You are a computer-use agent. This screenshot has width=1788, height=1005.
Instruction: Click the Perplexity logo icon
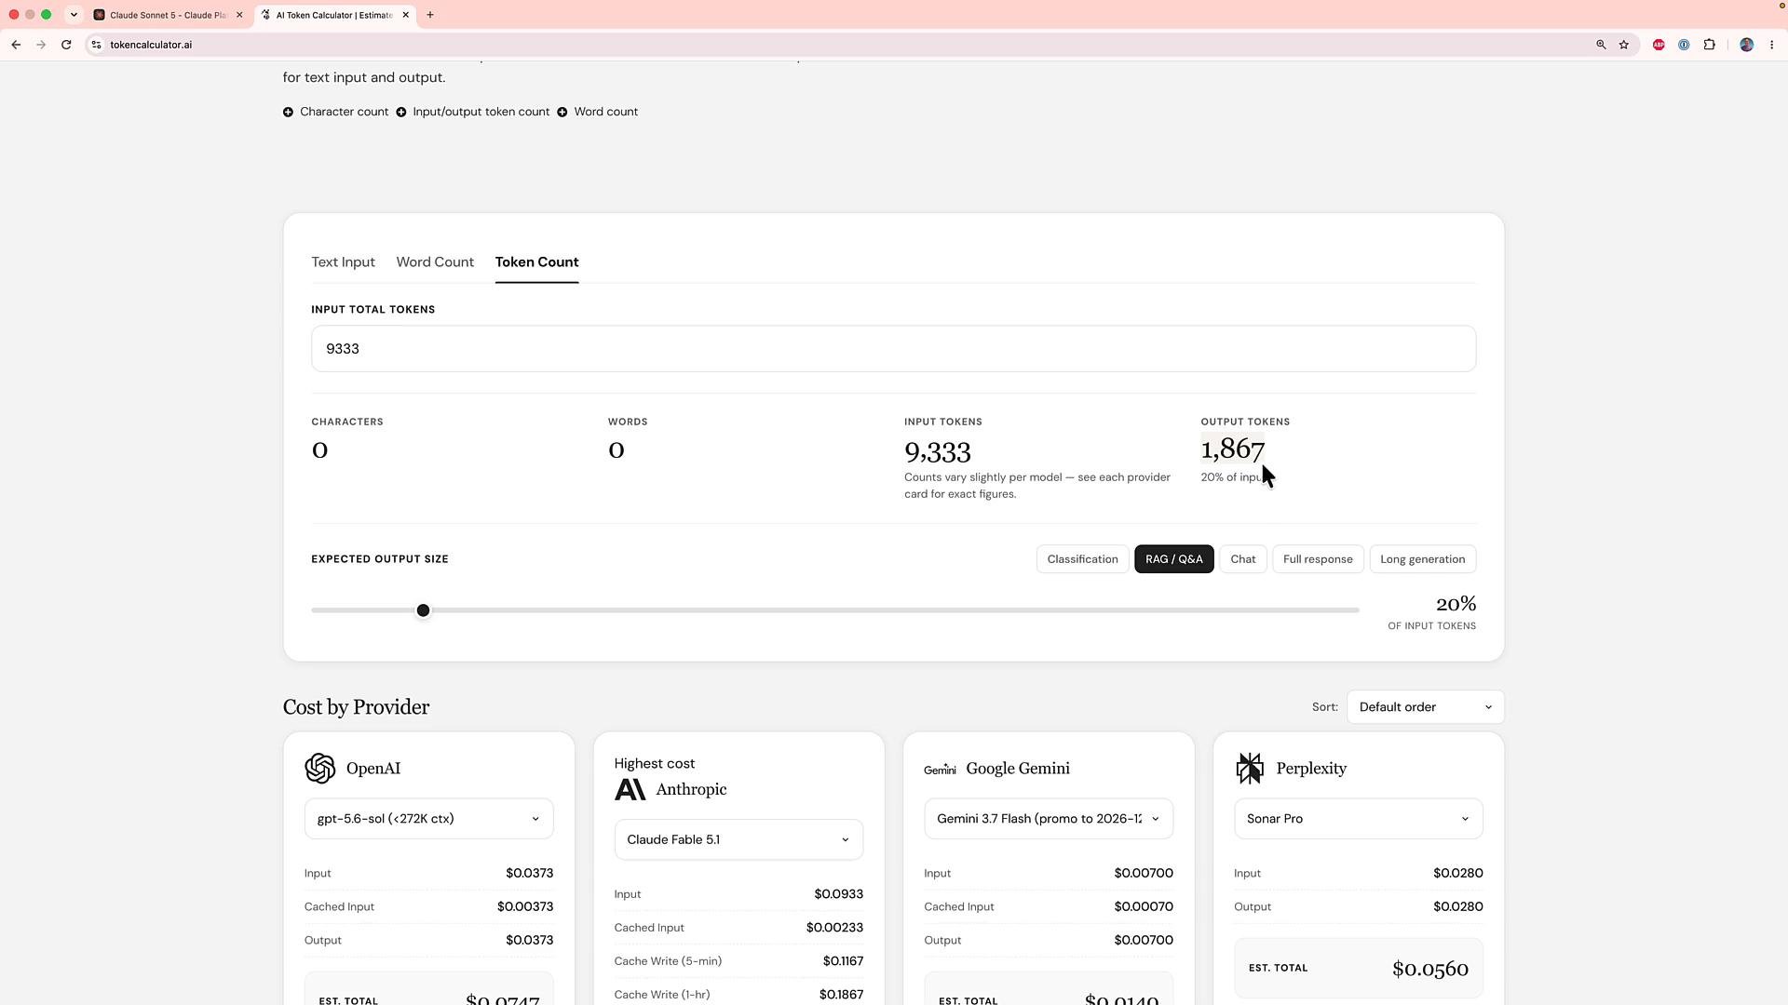[x=1250, y=769]
